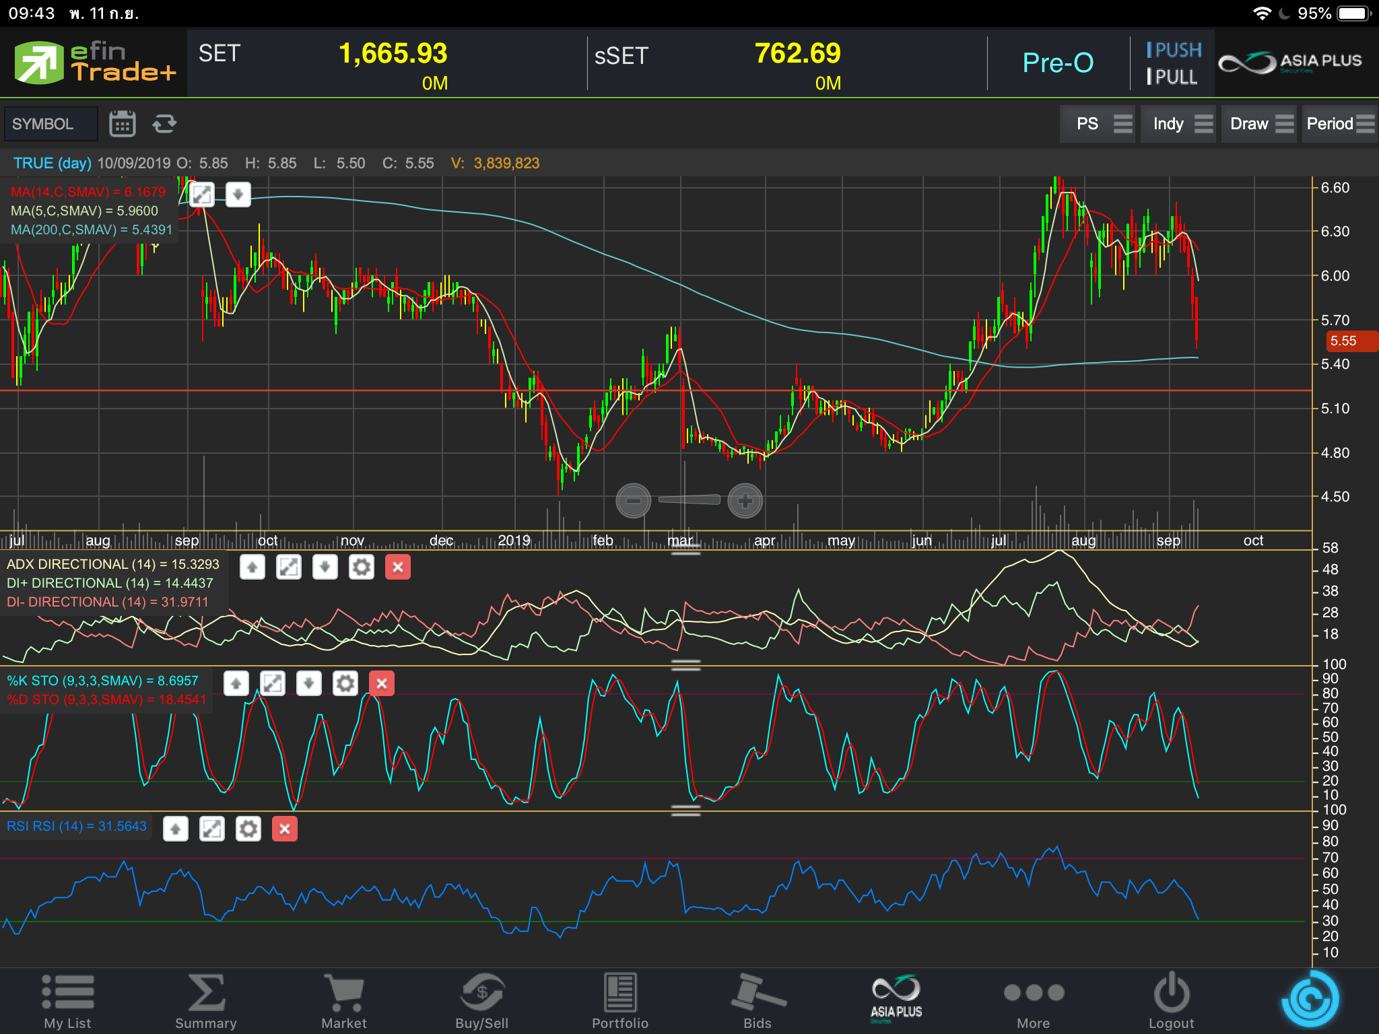Move RSI indicator panel up

176,829
